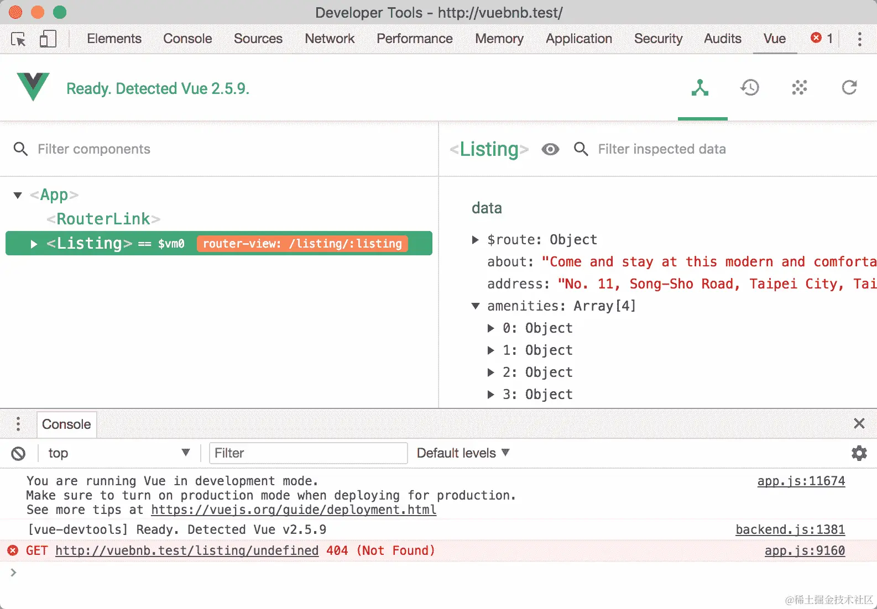Click the red error count icon

[816, 38]
